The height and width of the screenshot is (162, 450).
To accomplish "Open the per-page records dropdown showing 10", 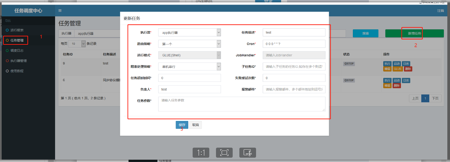I will [77, 43].
